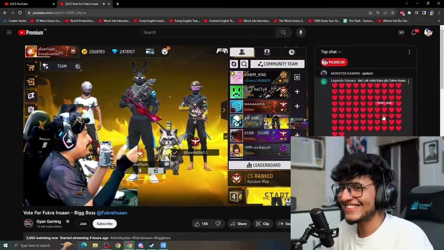Show more bookmarks via the chevron

[x=439, y=21]
